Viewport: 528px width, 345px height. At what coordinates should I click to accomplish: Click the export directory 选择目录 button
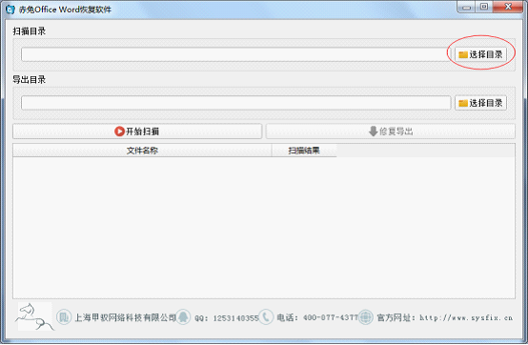coord(480,103)
